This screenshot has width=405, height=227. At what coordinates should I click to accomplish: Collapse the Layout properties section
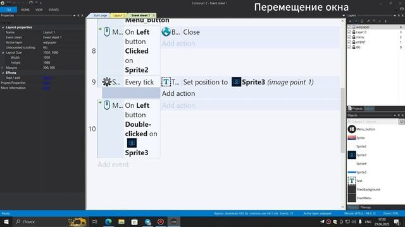pyautogui.click(x=3, y=27)
